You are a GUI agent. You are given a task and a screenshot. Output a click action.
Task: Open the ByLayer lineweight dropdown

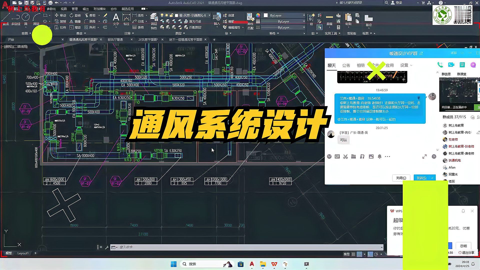pos(304,21)
